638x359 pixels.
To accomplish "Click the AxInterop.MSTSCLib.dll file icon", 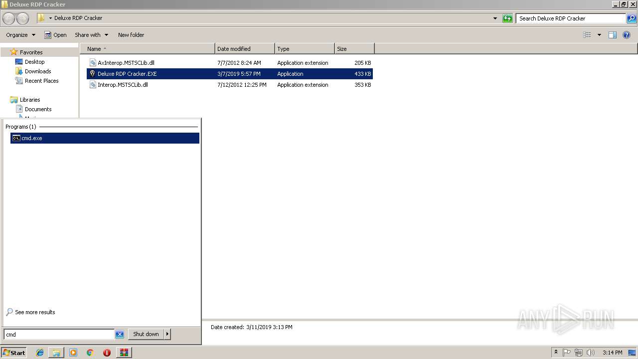I will [92, 63].
